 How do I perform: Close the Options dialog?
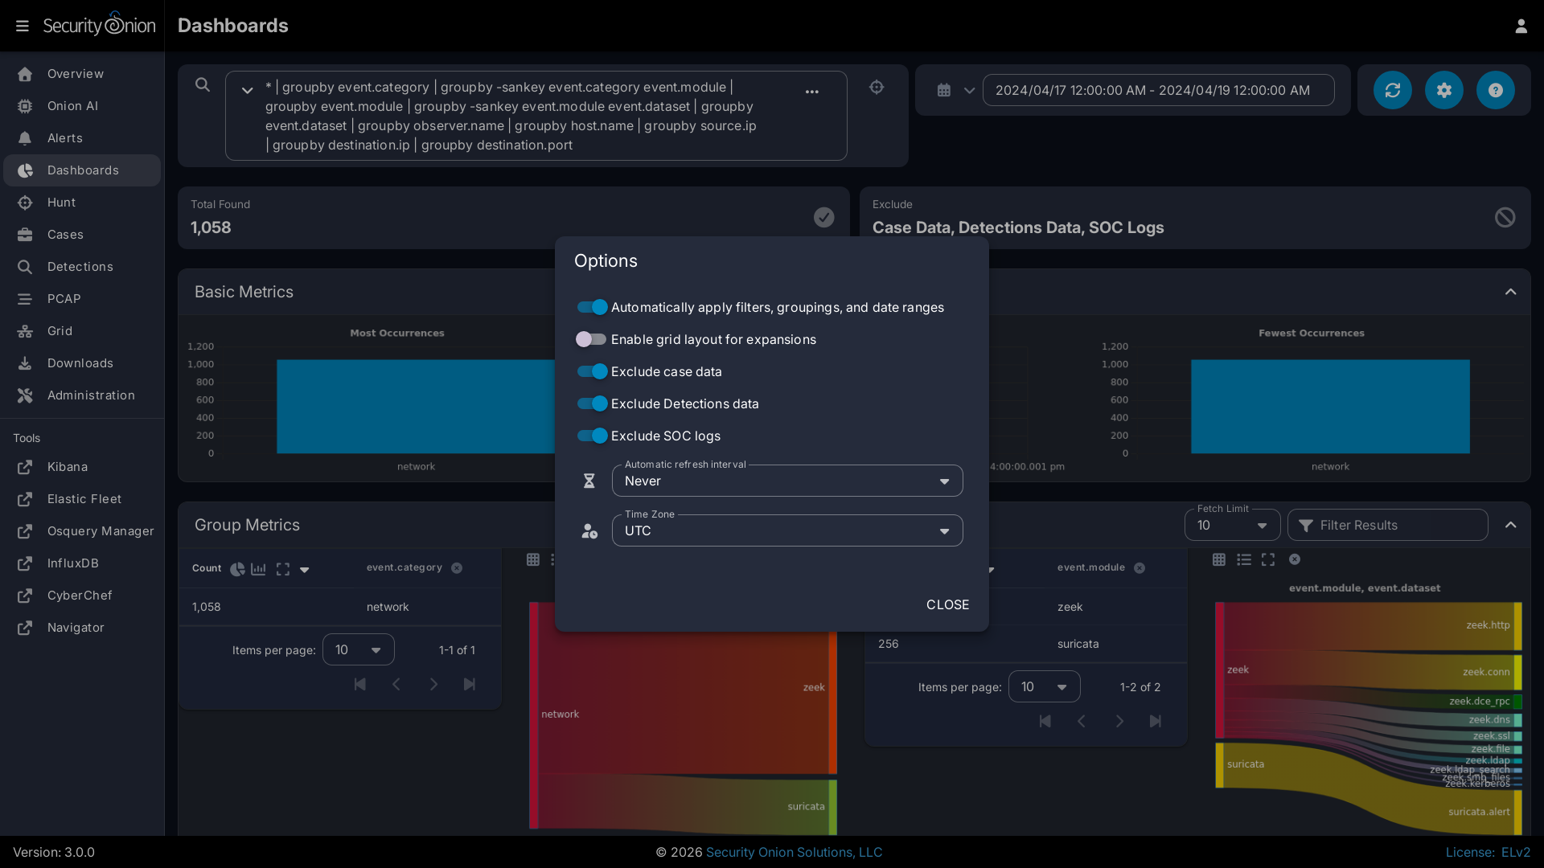(x=947, y=604)
